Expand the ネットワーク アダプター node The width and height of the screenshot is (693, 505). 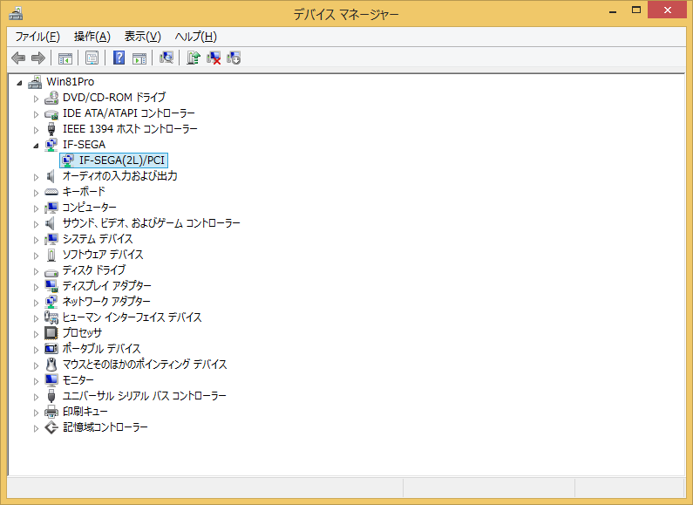(x=36, y=302)
